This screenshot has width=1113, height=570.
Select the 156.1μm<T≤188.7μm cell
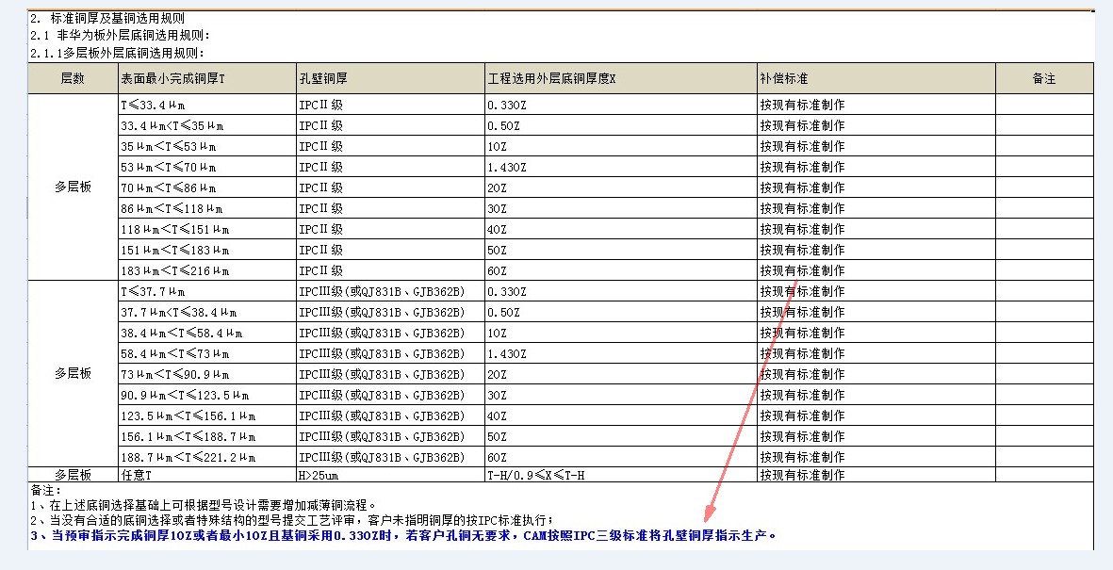[x=207, y=436]
